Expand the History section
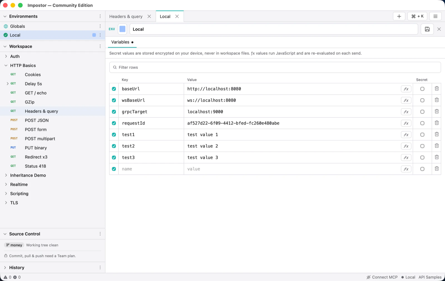This screenshot has width=445, height=281. [5, 268]
